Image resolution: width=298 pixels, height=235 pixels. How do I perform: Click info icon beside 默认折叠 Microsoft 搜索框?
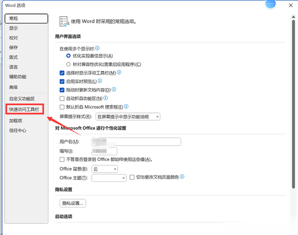click(126, 106)
